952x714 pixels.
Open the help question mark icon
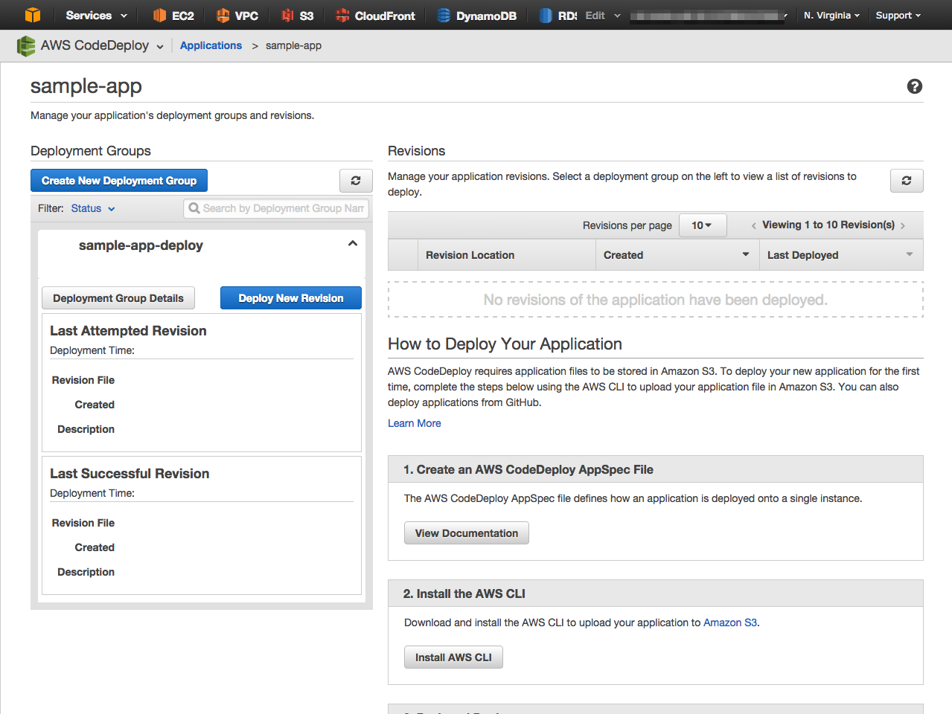coord(914,86)
